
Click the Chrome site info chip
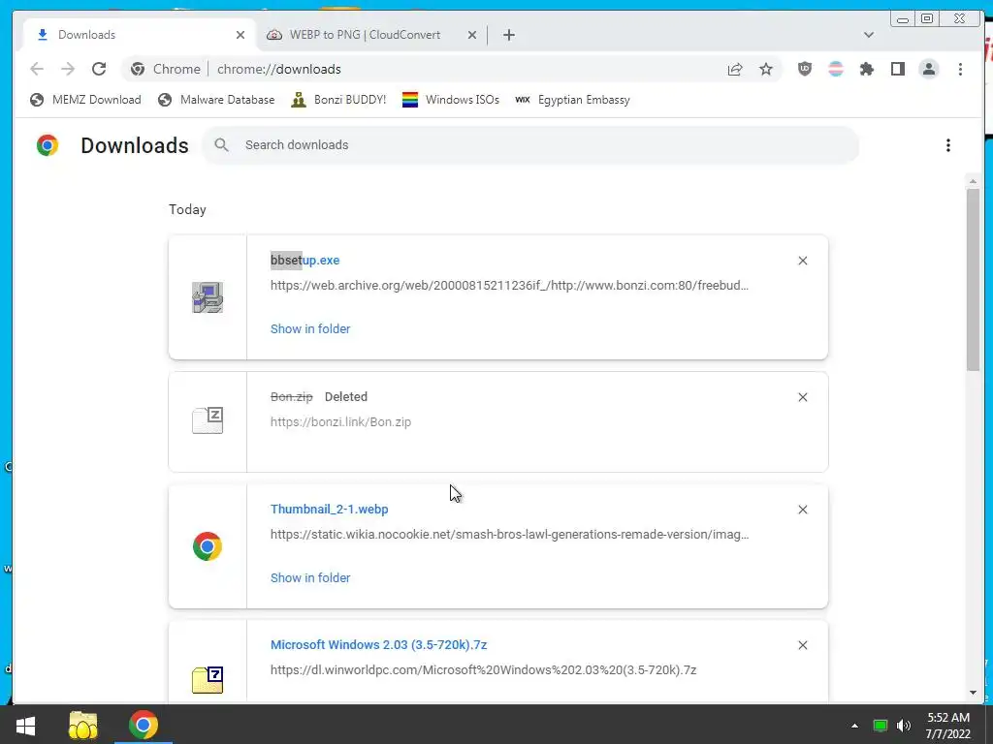click(165, 69)
